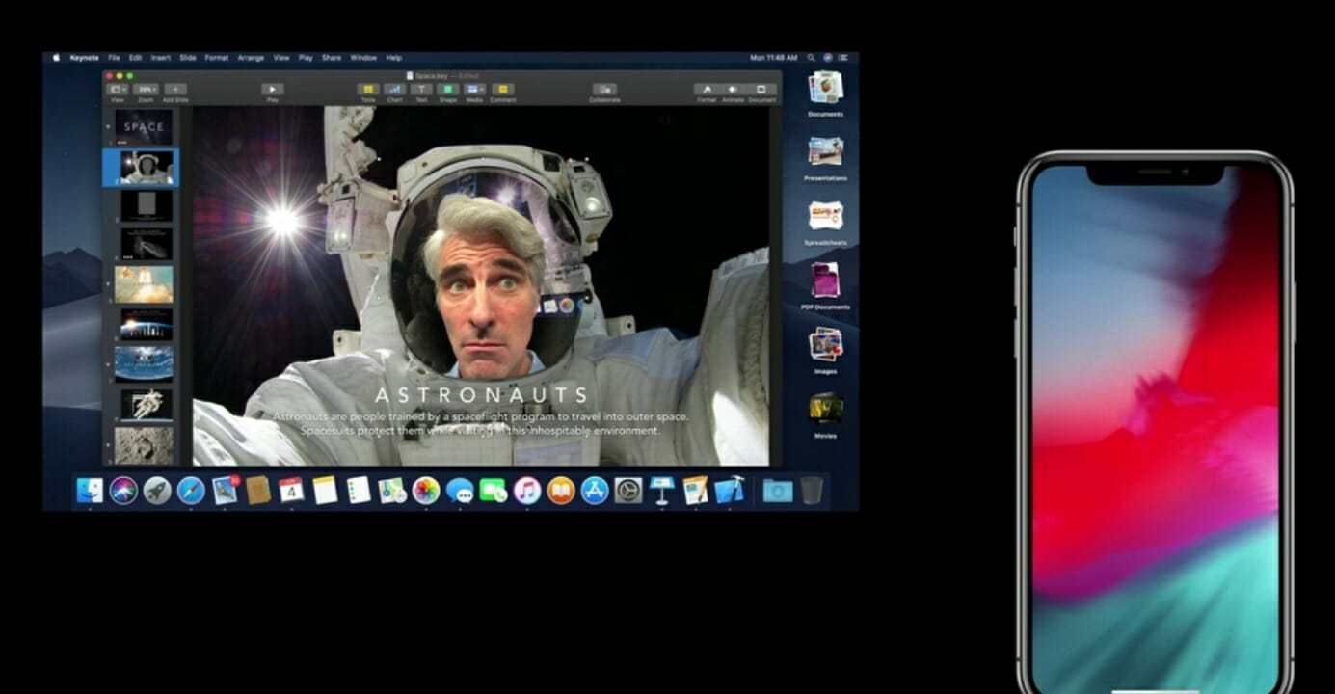Add a text box with Text icon
The image size is (1335, 694).
point(421,90)
